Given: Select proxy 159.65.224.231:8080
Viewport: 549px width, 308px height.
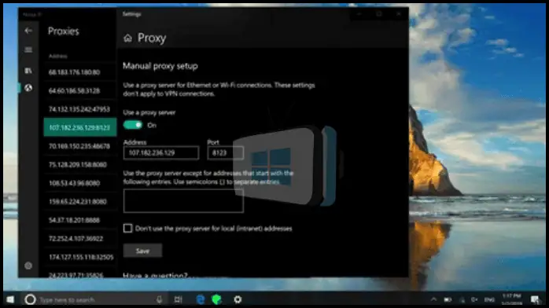Looking at the screenshot, I should 79,202.
